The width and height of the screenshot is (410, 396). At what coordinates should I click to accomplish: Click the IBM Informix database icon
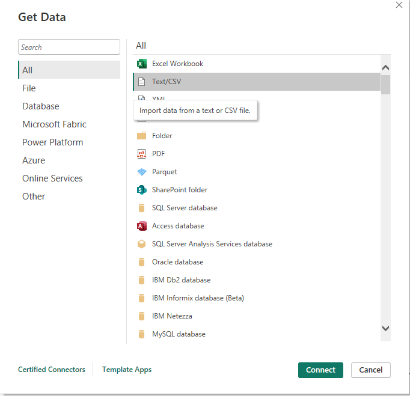point(141,298)
